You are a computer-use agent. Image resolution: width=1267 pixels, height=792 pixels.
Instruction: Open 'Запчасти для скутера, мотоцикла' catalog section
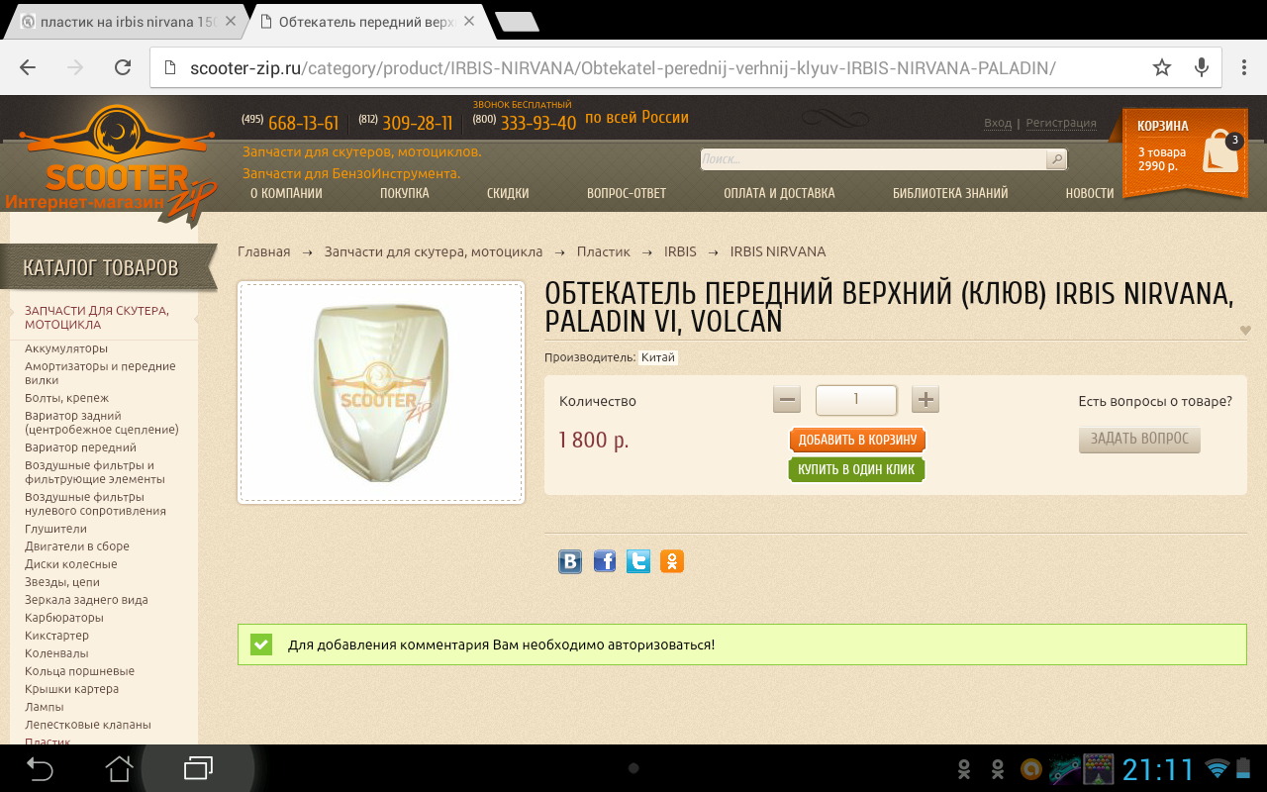(x=97, y=317)
